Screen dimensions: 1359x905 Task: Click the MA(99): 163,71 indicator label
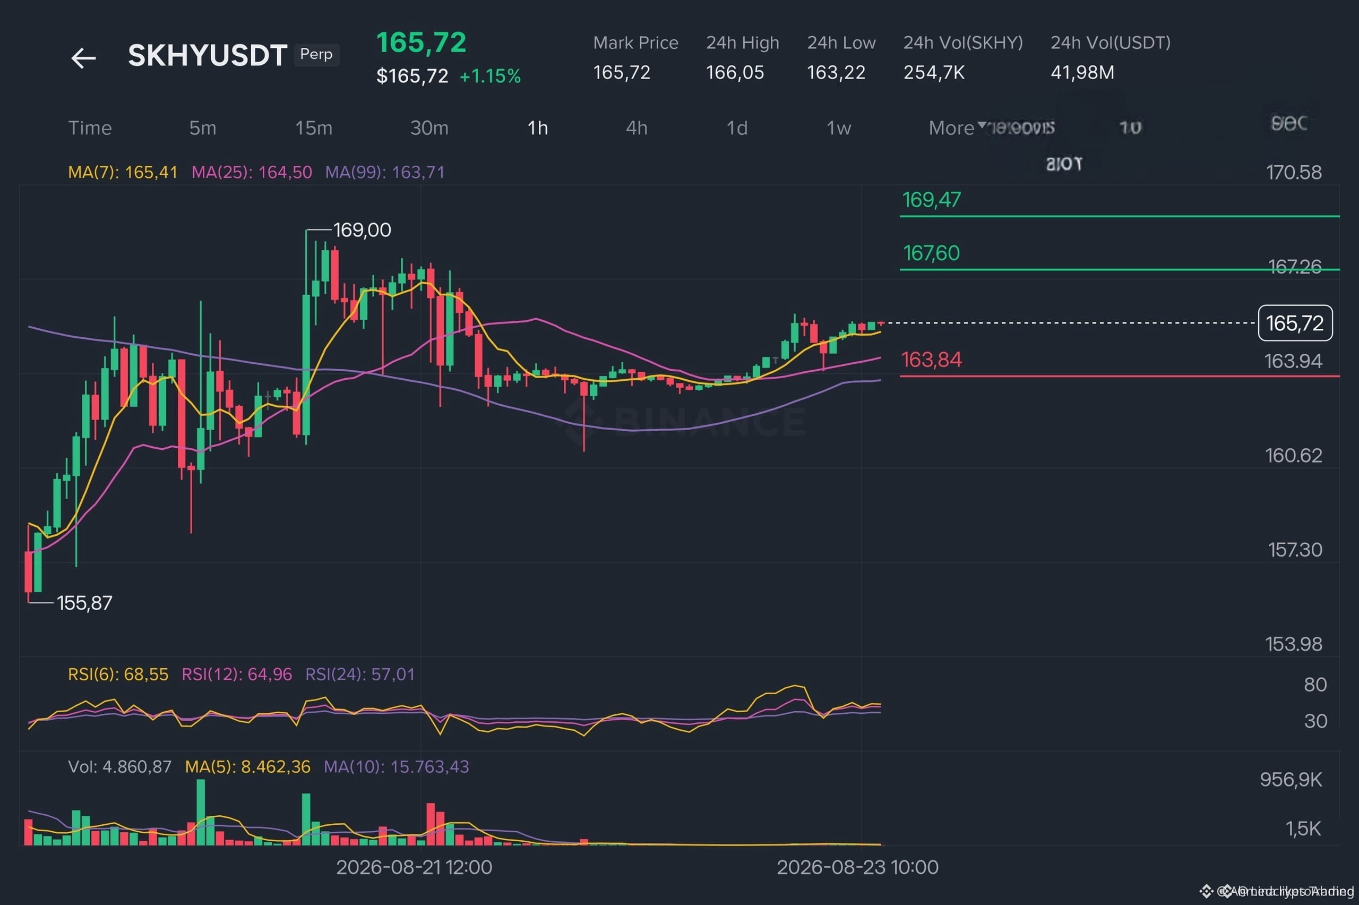coord(385,172)
